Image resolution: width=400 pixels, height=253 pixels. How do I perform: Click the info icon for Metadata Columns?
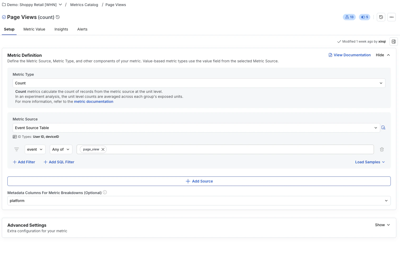(x=105, y=192)
